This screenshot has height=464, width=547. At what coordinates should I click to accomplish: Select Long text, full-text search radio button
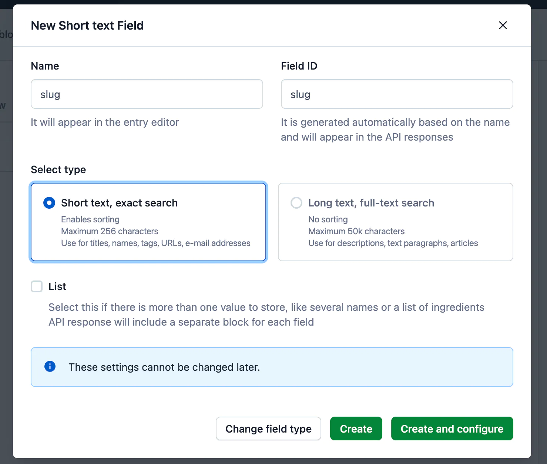pyautogui.click(x=296, y=203)
